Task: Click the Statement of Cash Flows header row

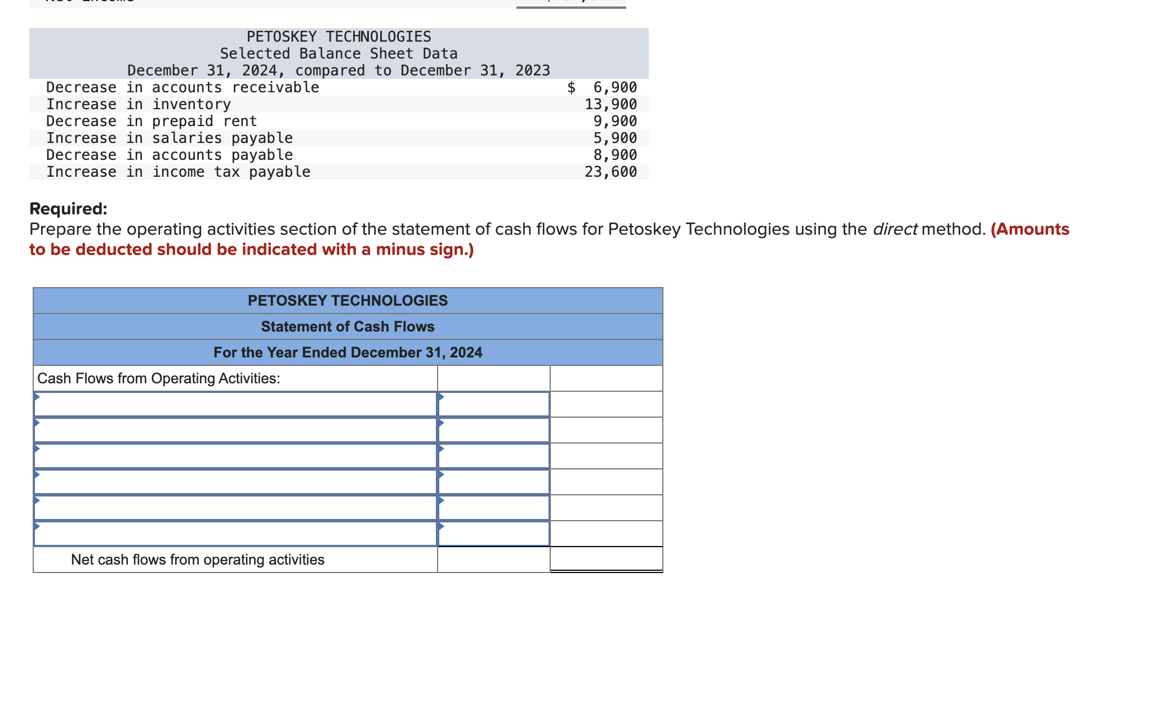Action: point(347,326)
